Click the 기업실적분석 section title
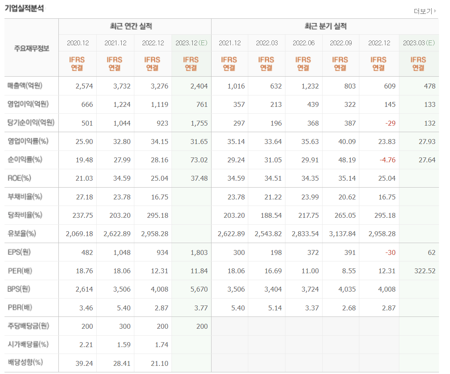Image resolution: width=450 pixels, height=374 pixels. pyautogui.click(x=25, y=8)
